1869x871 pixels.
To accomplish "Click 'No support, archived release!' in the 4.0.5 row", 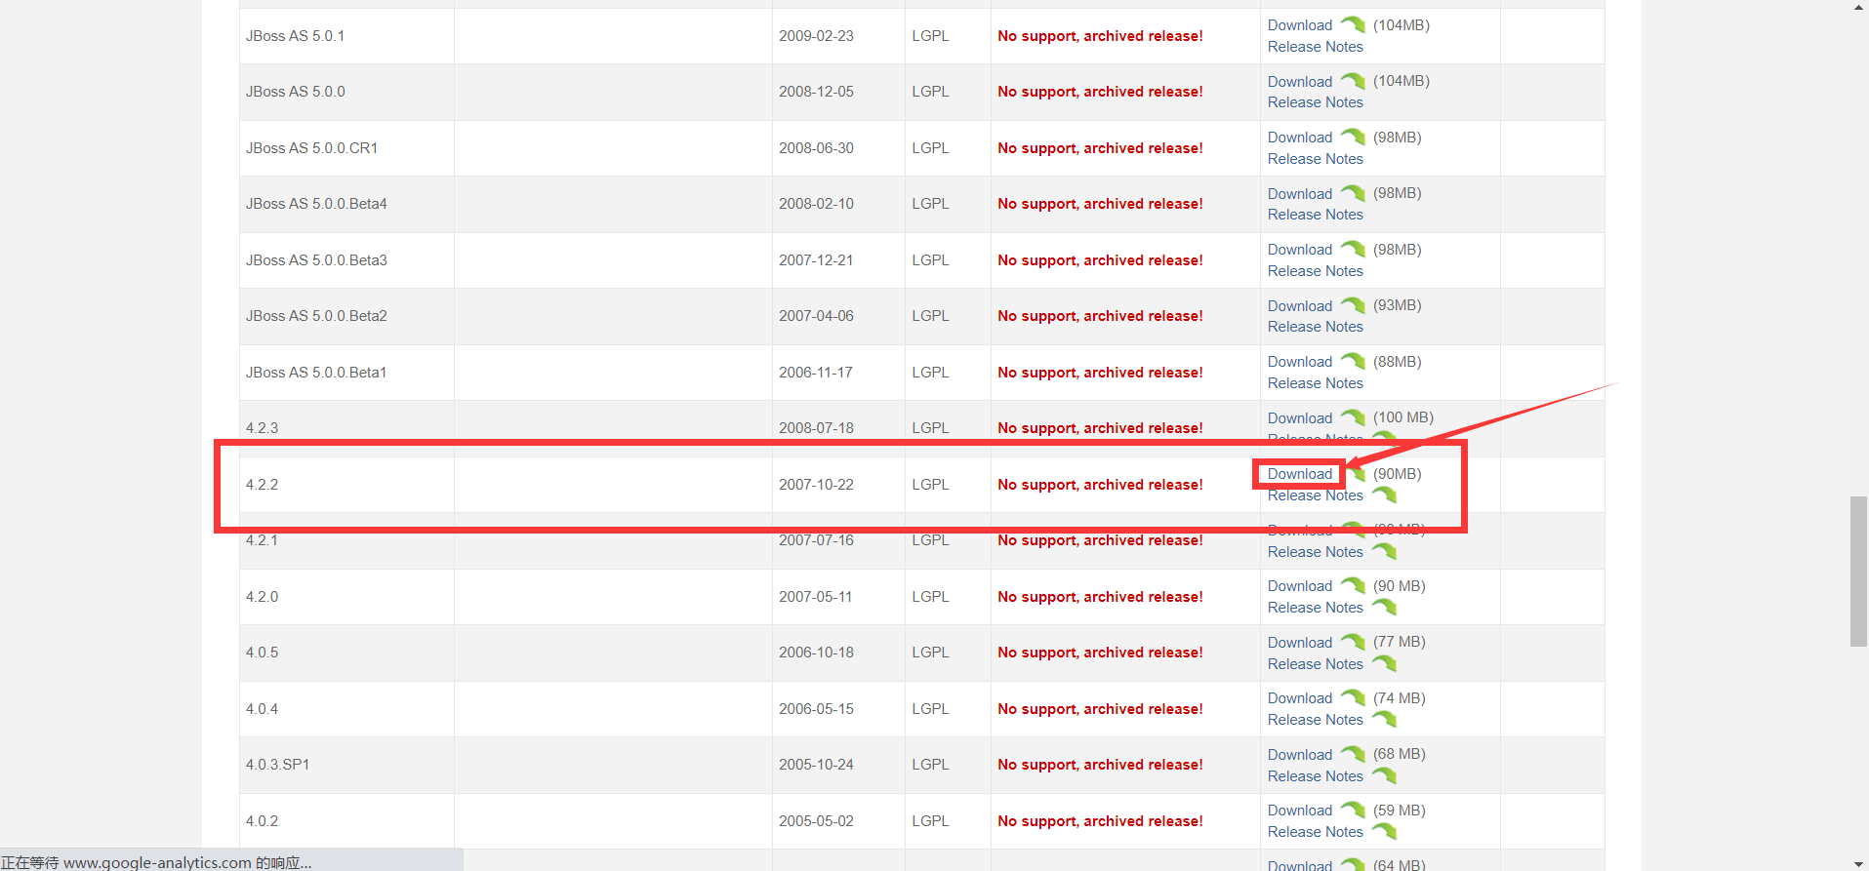I will (x=1100, y=653).
